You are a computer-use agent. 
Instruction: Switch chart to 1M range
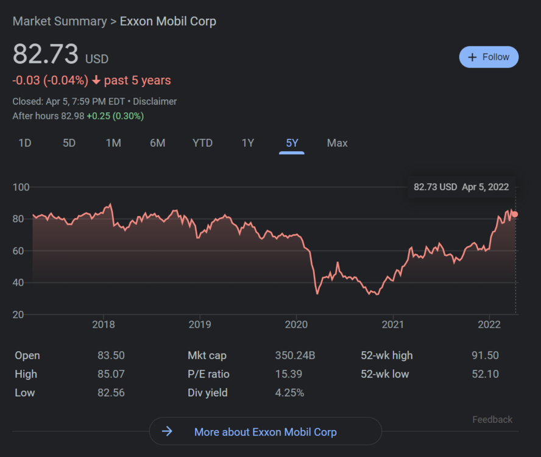[113, 143]
